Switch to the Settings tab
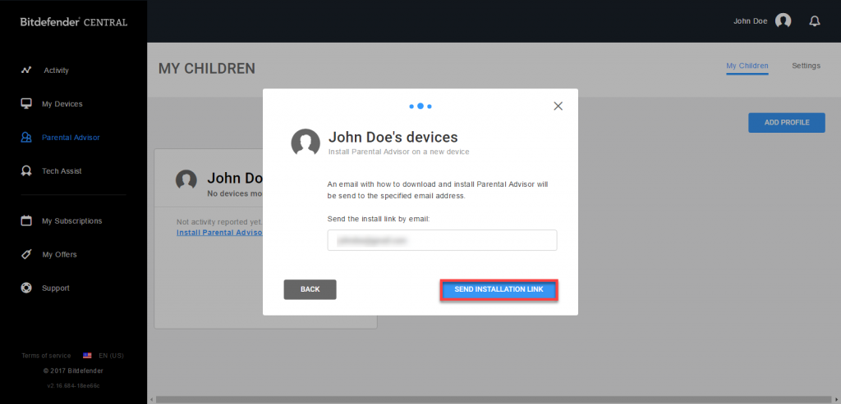This screenshot has height=404, width=841. [807, 66]
